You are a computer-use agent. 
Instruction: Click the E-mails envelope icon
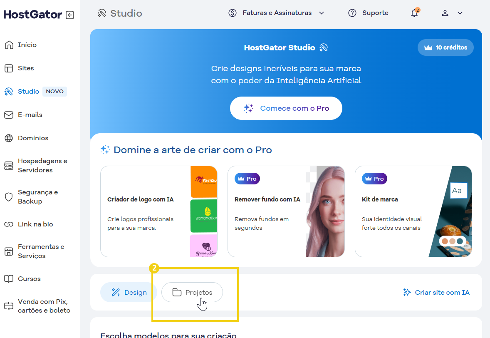[9, 115]
